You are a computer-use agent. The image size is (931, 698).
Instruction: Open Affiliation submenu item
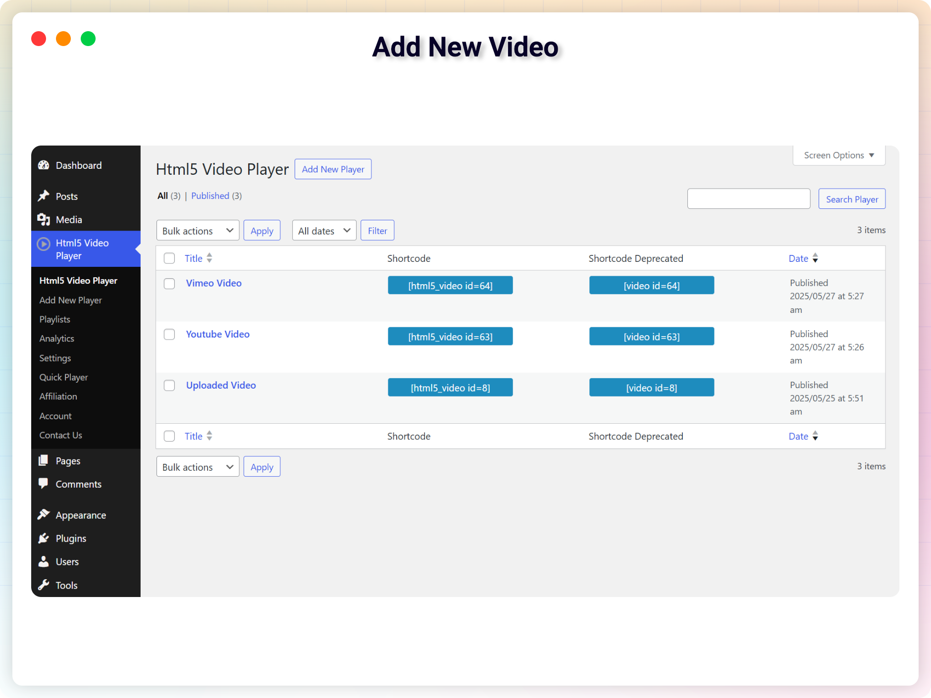[58, 397]
